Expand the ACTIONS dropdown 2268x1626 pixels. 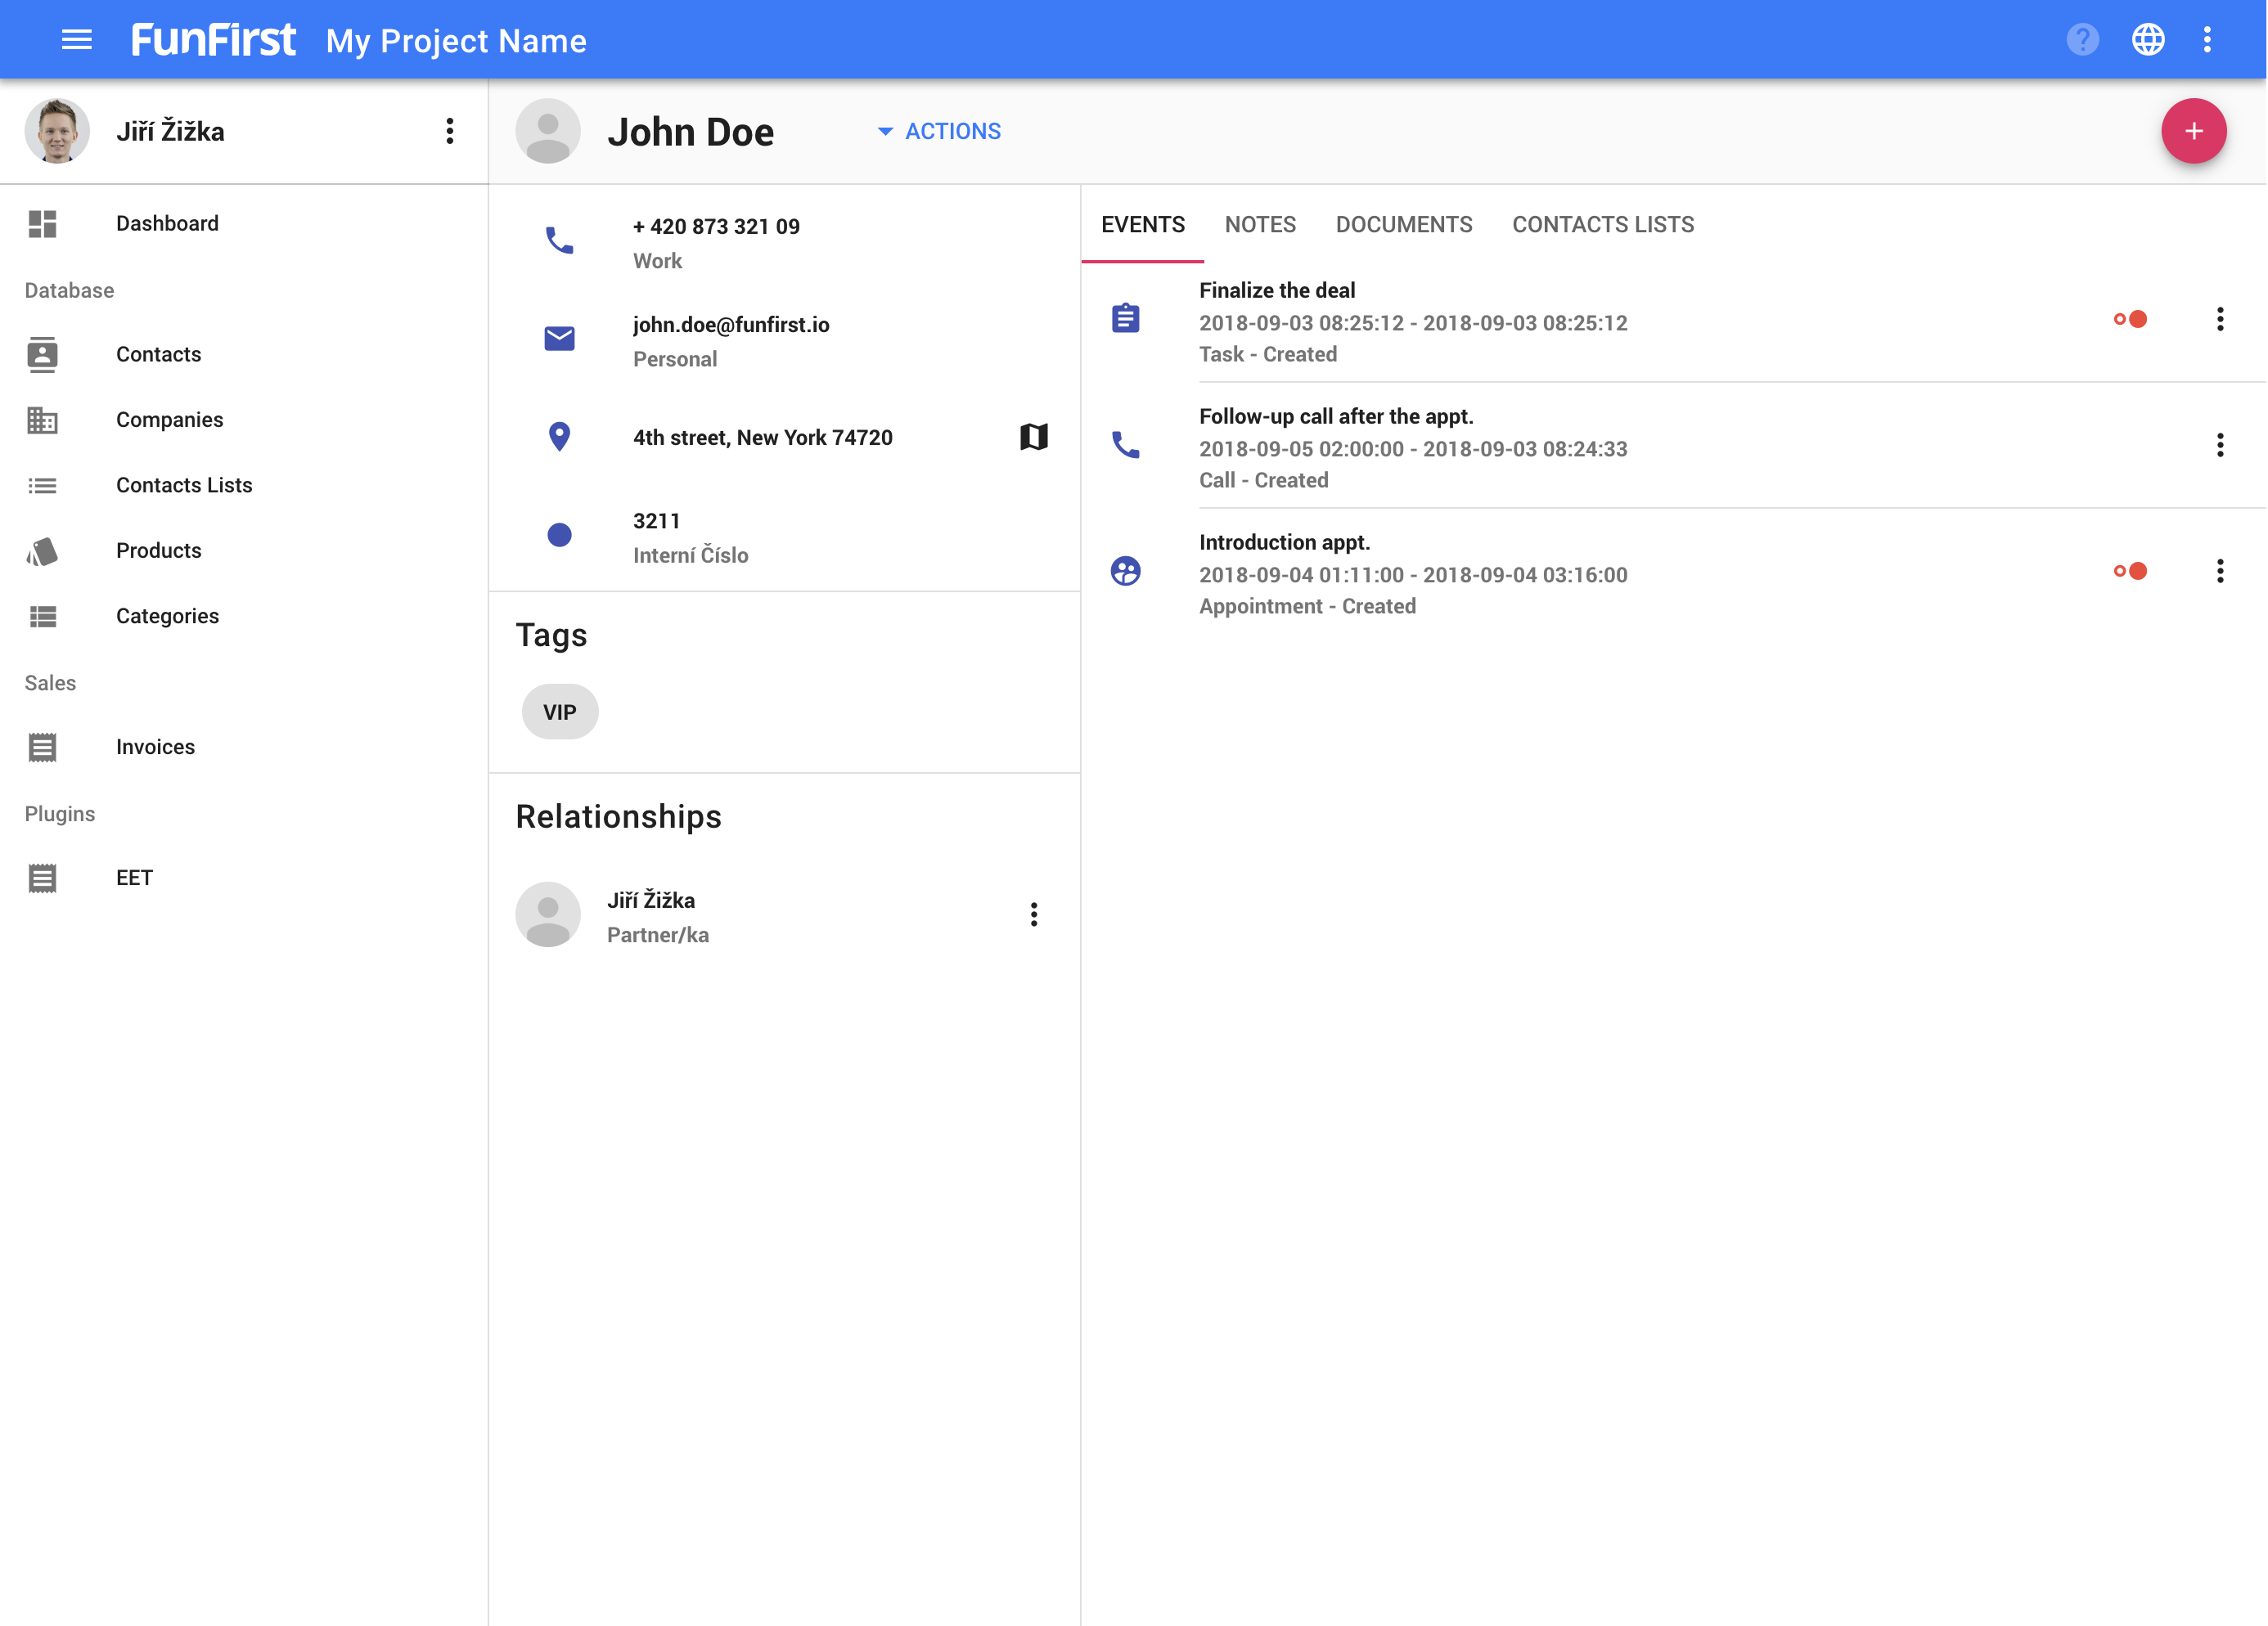(x=939, y=131)
